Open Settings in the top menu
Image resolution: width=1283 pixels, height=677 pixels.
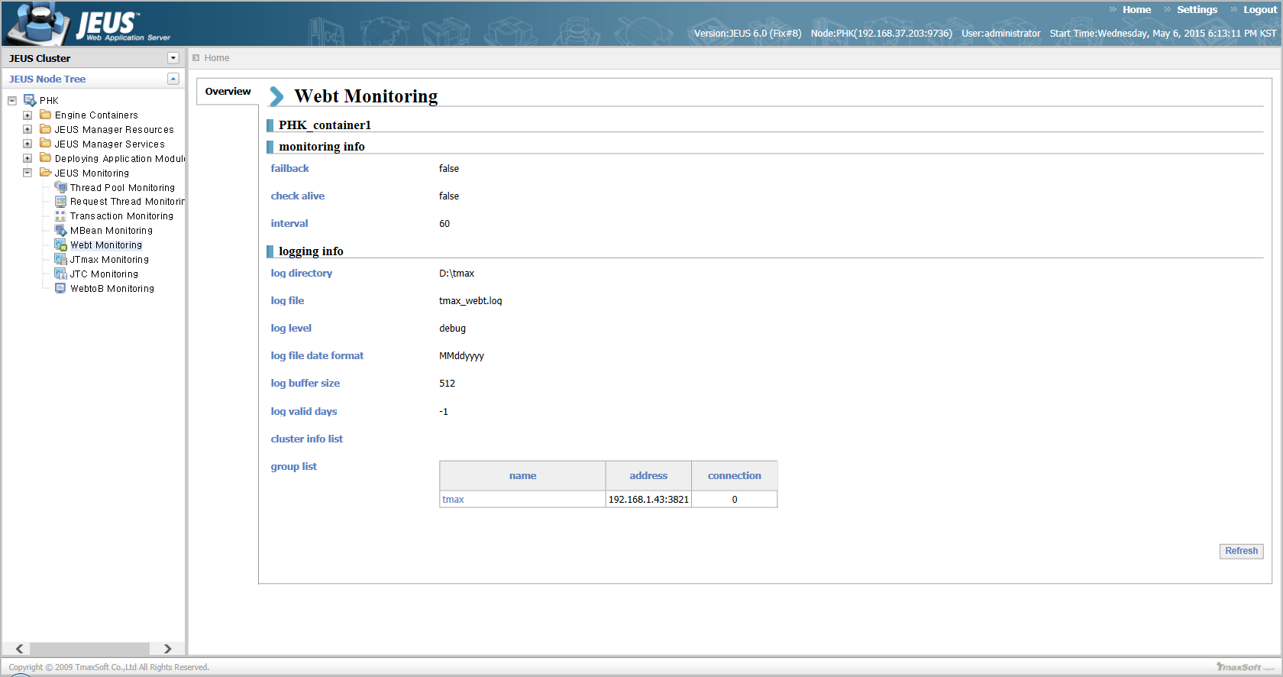[x=1197, y=10]
